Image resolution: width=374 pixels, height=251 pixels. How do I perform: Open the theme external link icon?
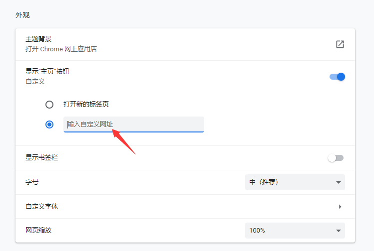pyautogui.click(x=340, y=44)
